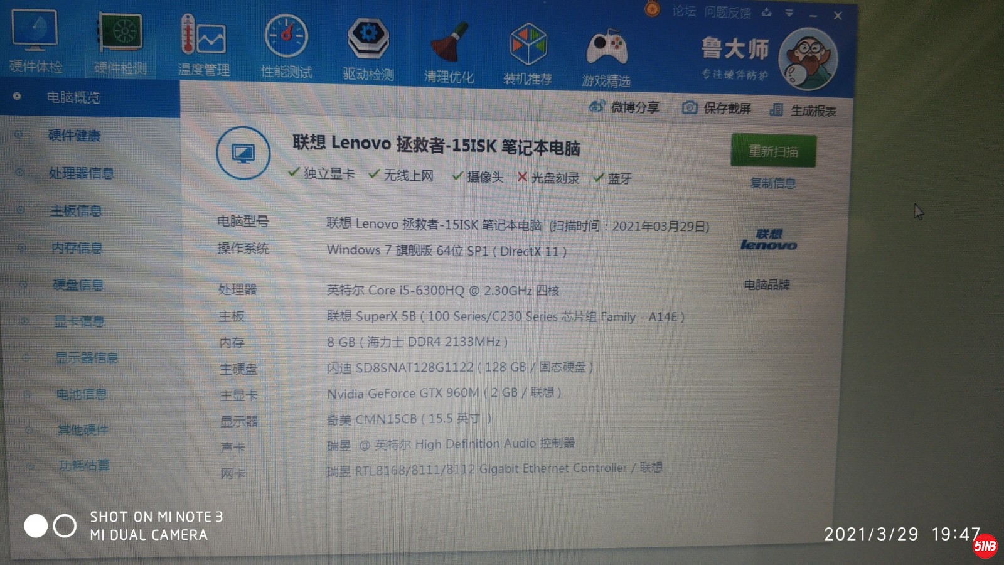Image resolution: width=1004 pixels, height=565 pixels.
Task: Click the 电脑品牌 label
Action: coord(767,285)
